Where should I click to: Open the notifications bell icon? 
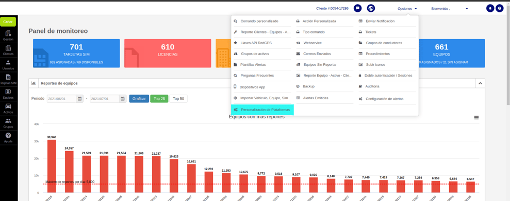(x=490, y=9)
